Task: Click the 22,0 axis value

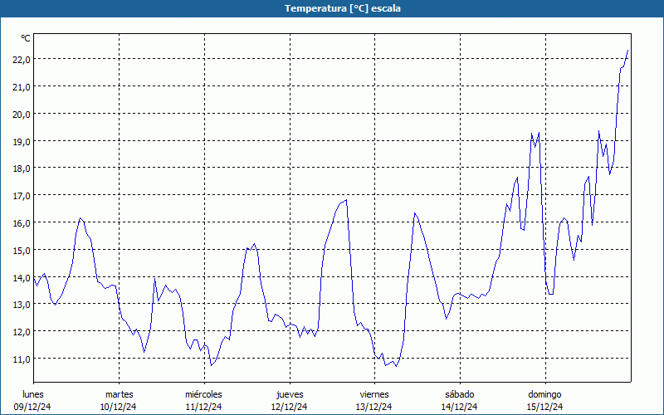Action: pos(22,60)
